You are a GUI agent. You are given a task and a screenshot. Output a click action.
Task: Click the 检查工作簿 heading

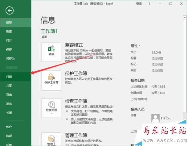(76, 101)
